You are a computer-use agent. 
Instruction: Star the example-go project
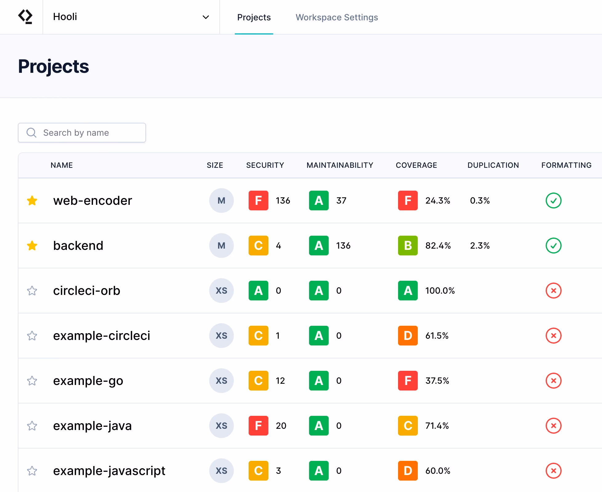click(x=32, y=381)
